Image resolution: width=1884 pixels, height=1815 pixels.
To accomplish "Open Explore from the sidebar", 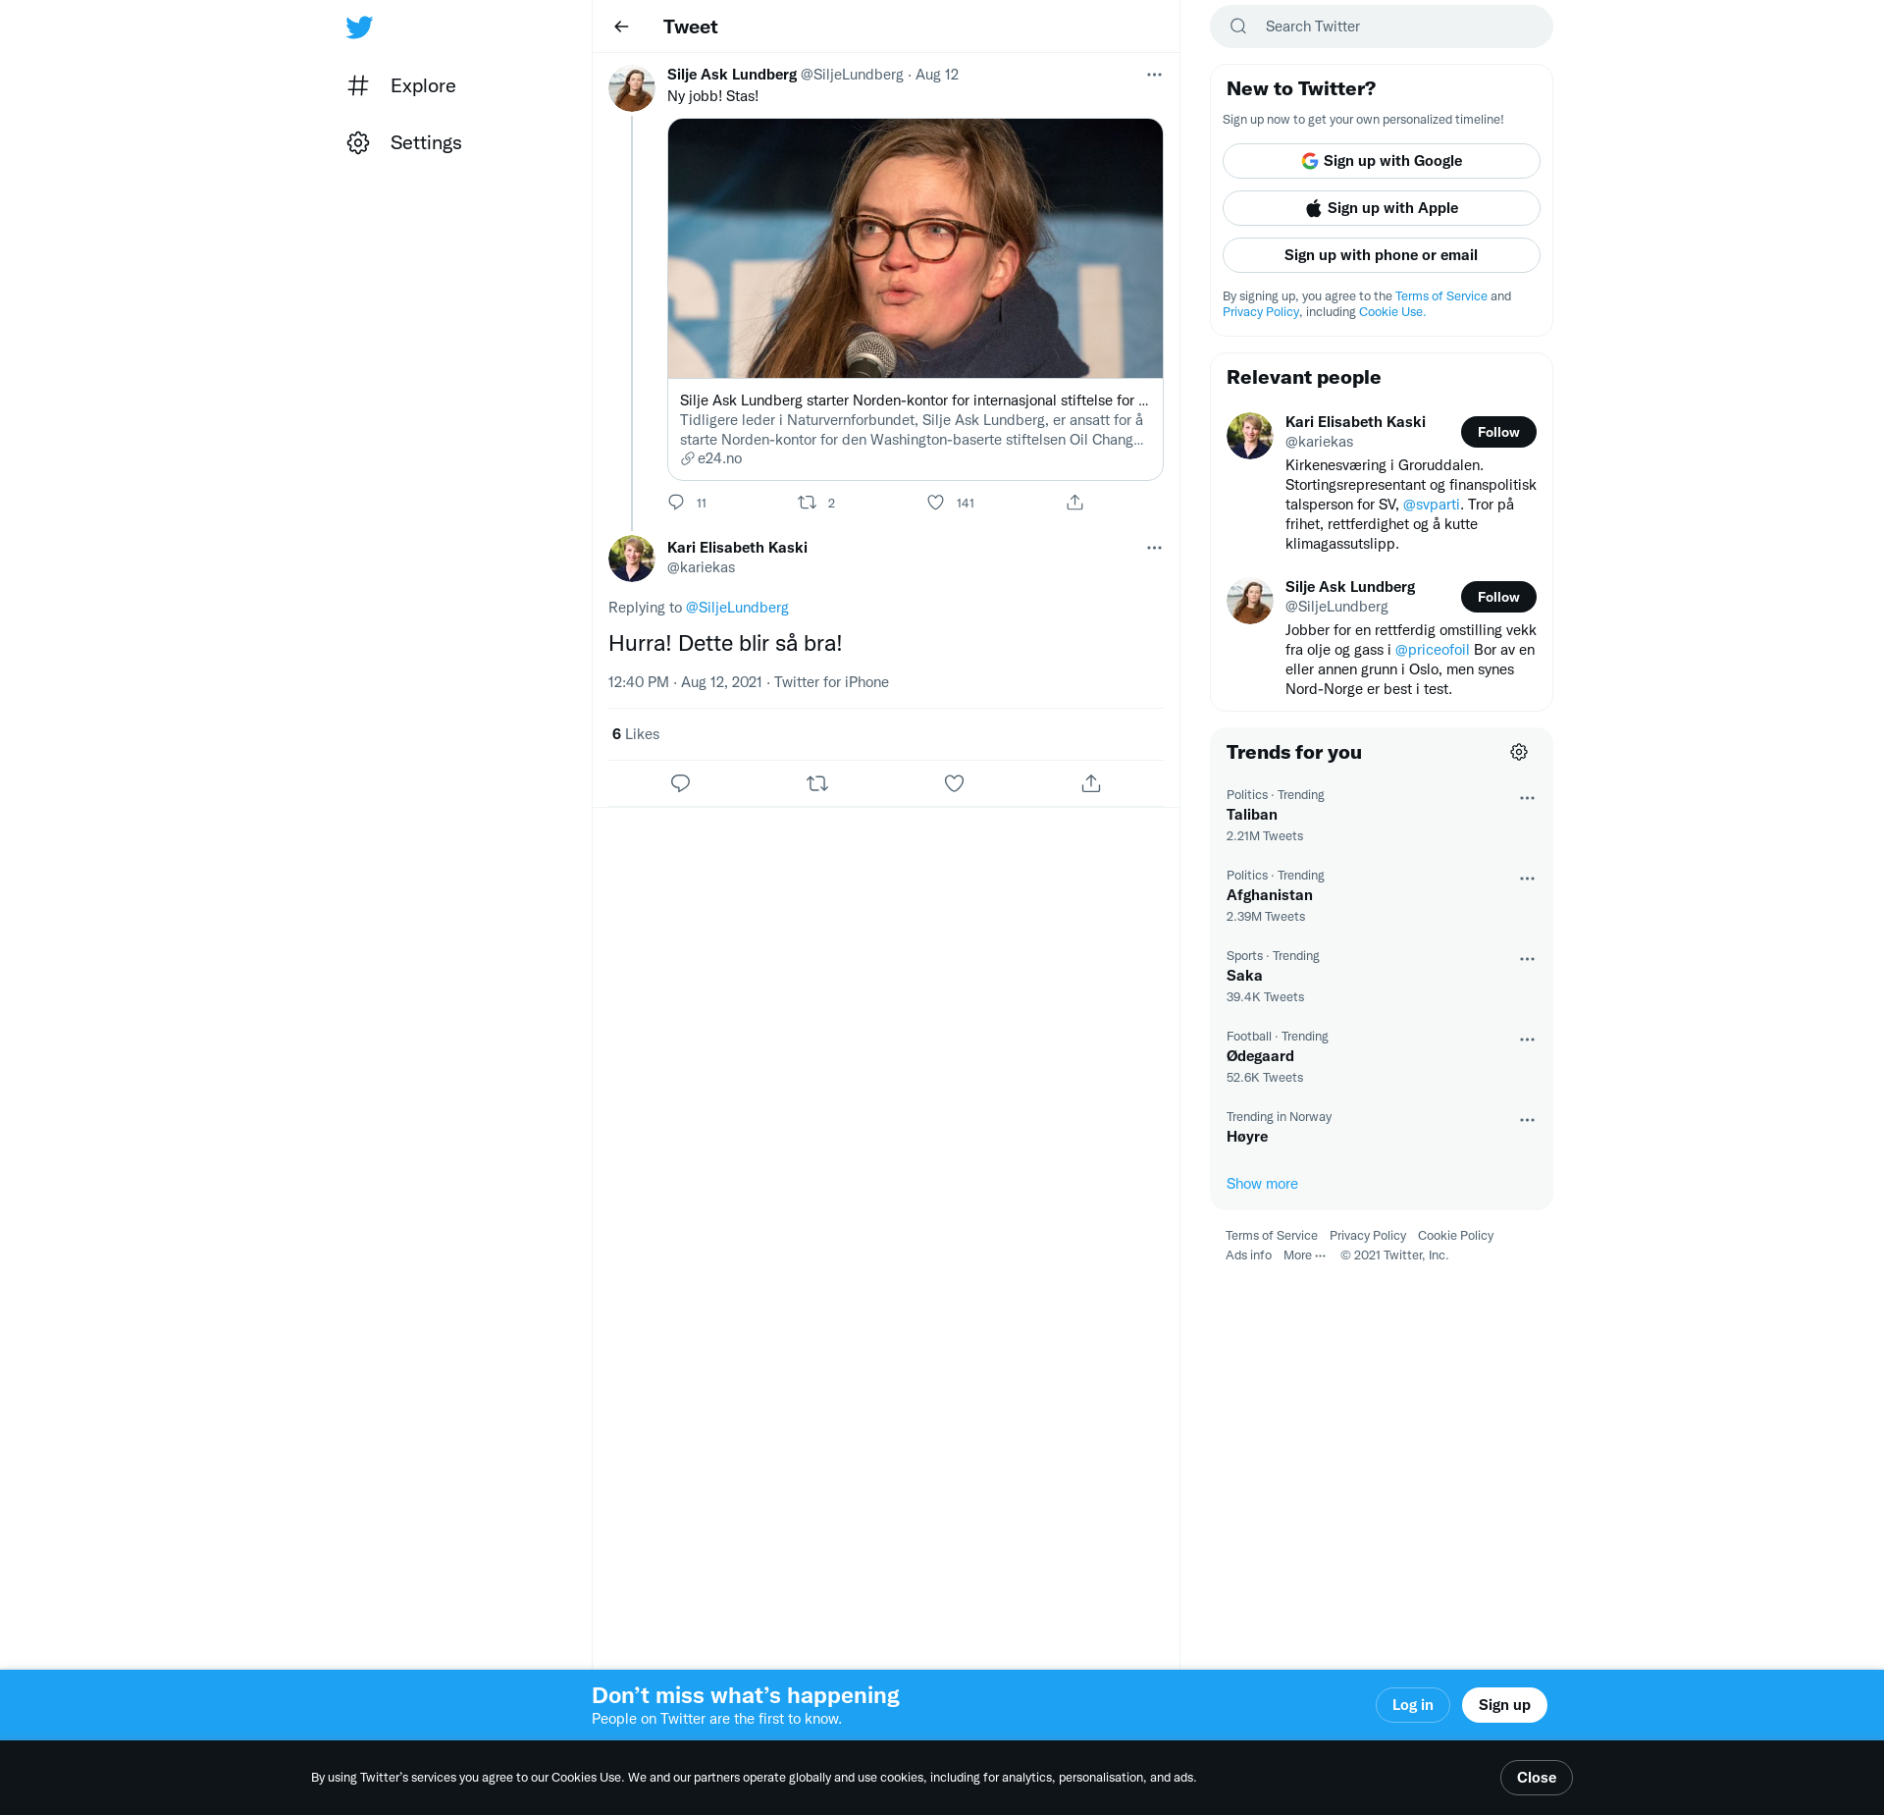I will tap(401, 85).
